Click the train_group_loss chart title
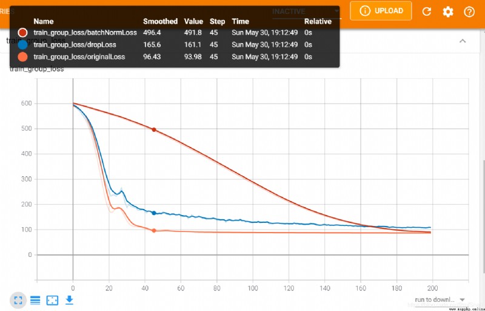This screenshot has width=485, height=311. pos(36,69)
